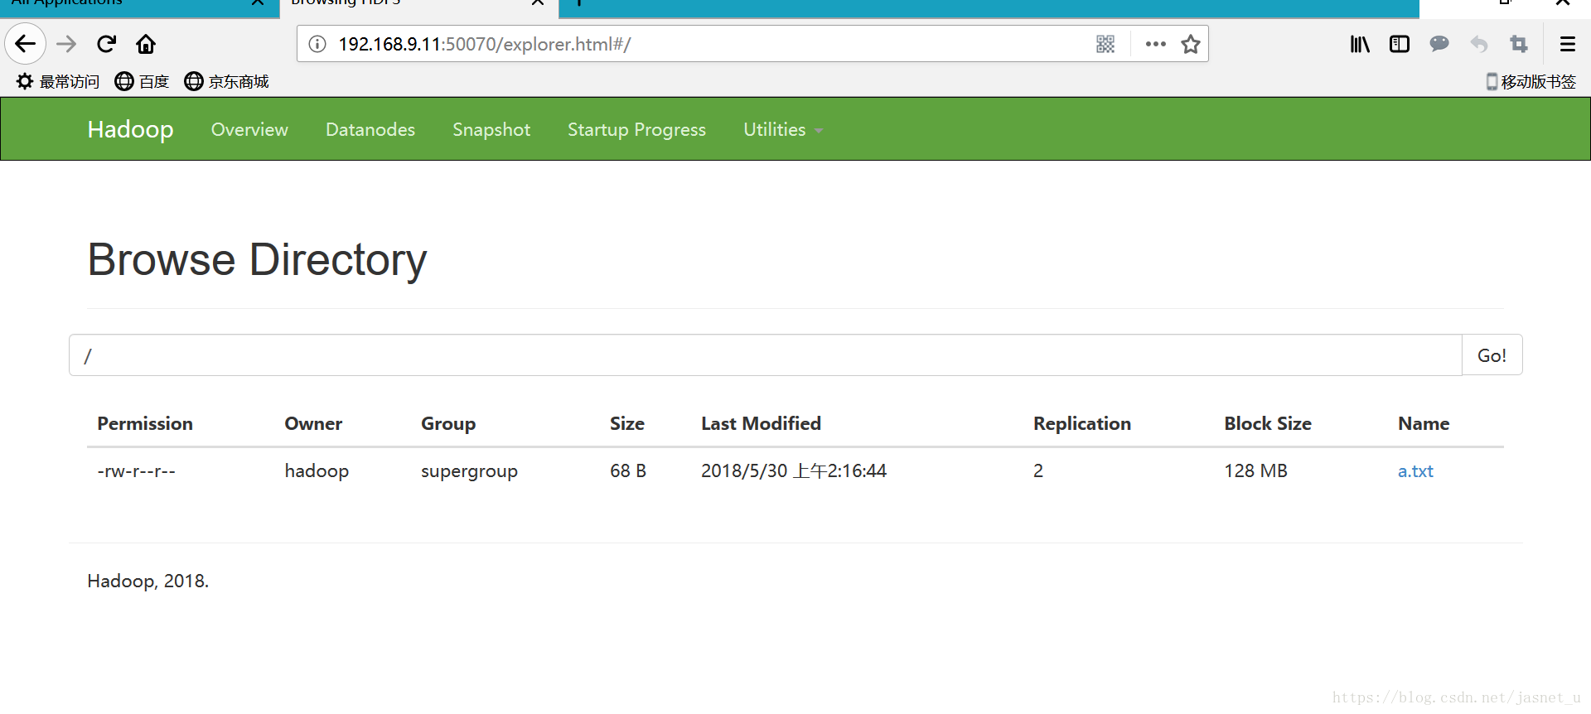This screenshot has height=714, width=1591.
Task: Open the hamburger browser menu
Action: tap(1567, 44)
